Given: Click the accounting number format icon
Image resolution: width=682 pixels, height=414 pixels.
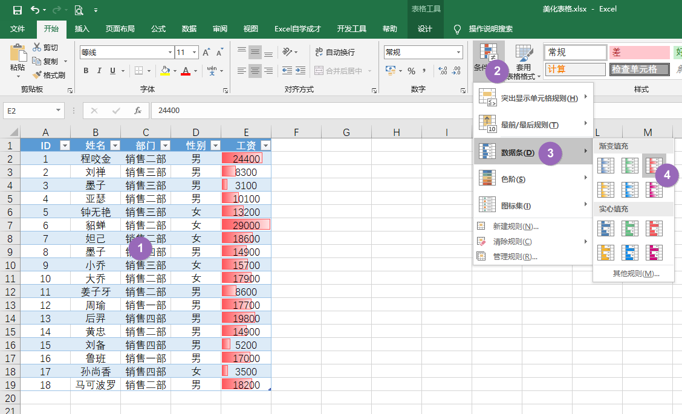Looking at the screenshot, I should [391, 71].
